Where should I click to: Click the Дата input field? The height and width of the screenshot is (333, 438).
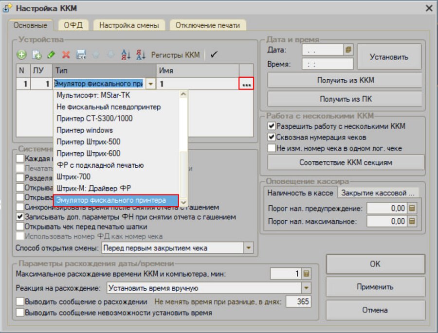coord(323,50)
